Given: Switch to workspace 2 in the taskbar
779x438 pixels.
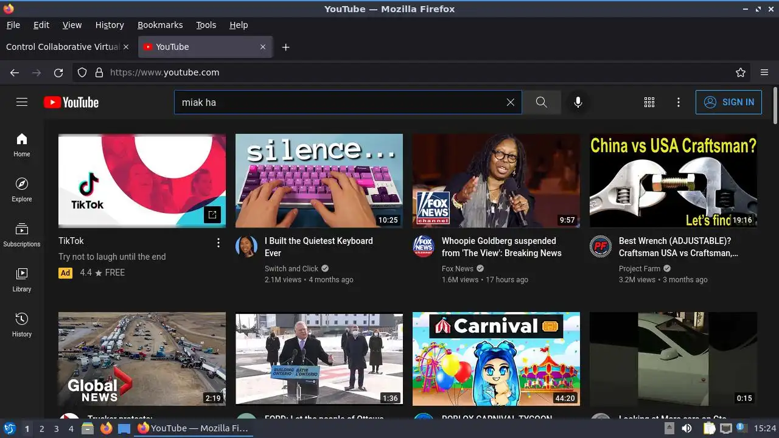Looking at the screenshot, I should pos(41,429).
